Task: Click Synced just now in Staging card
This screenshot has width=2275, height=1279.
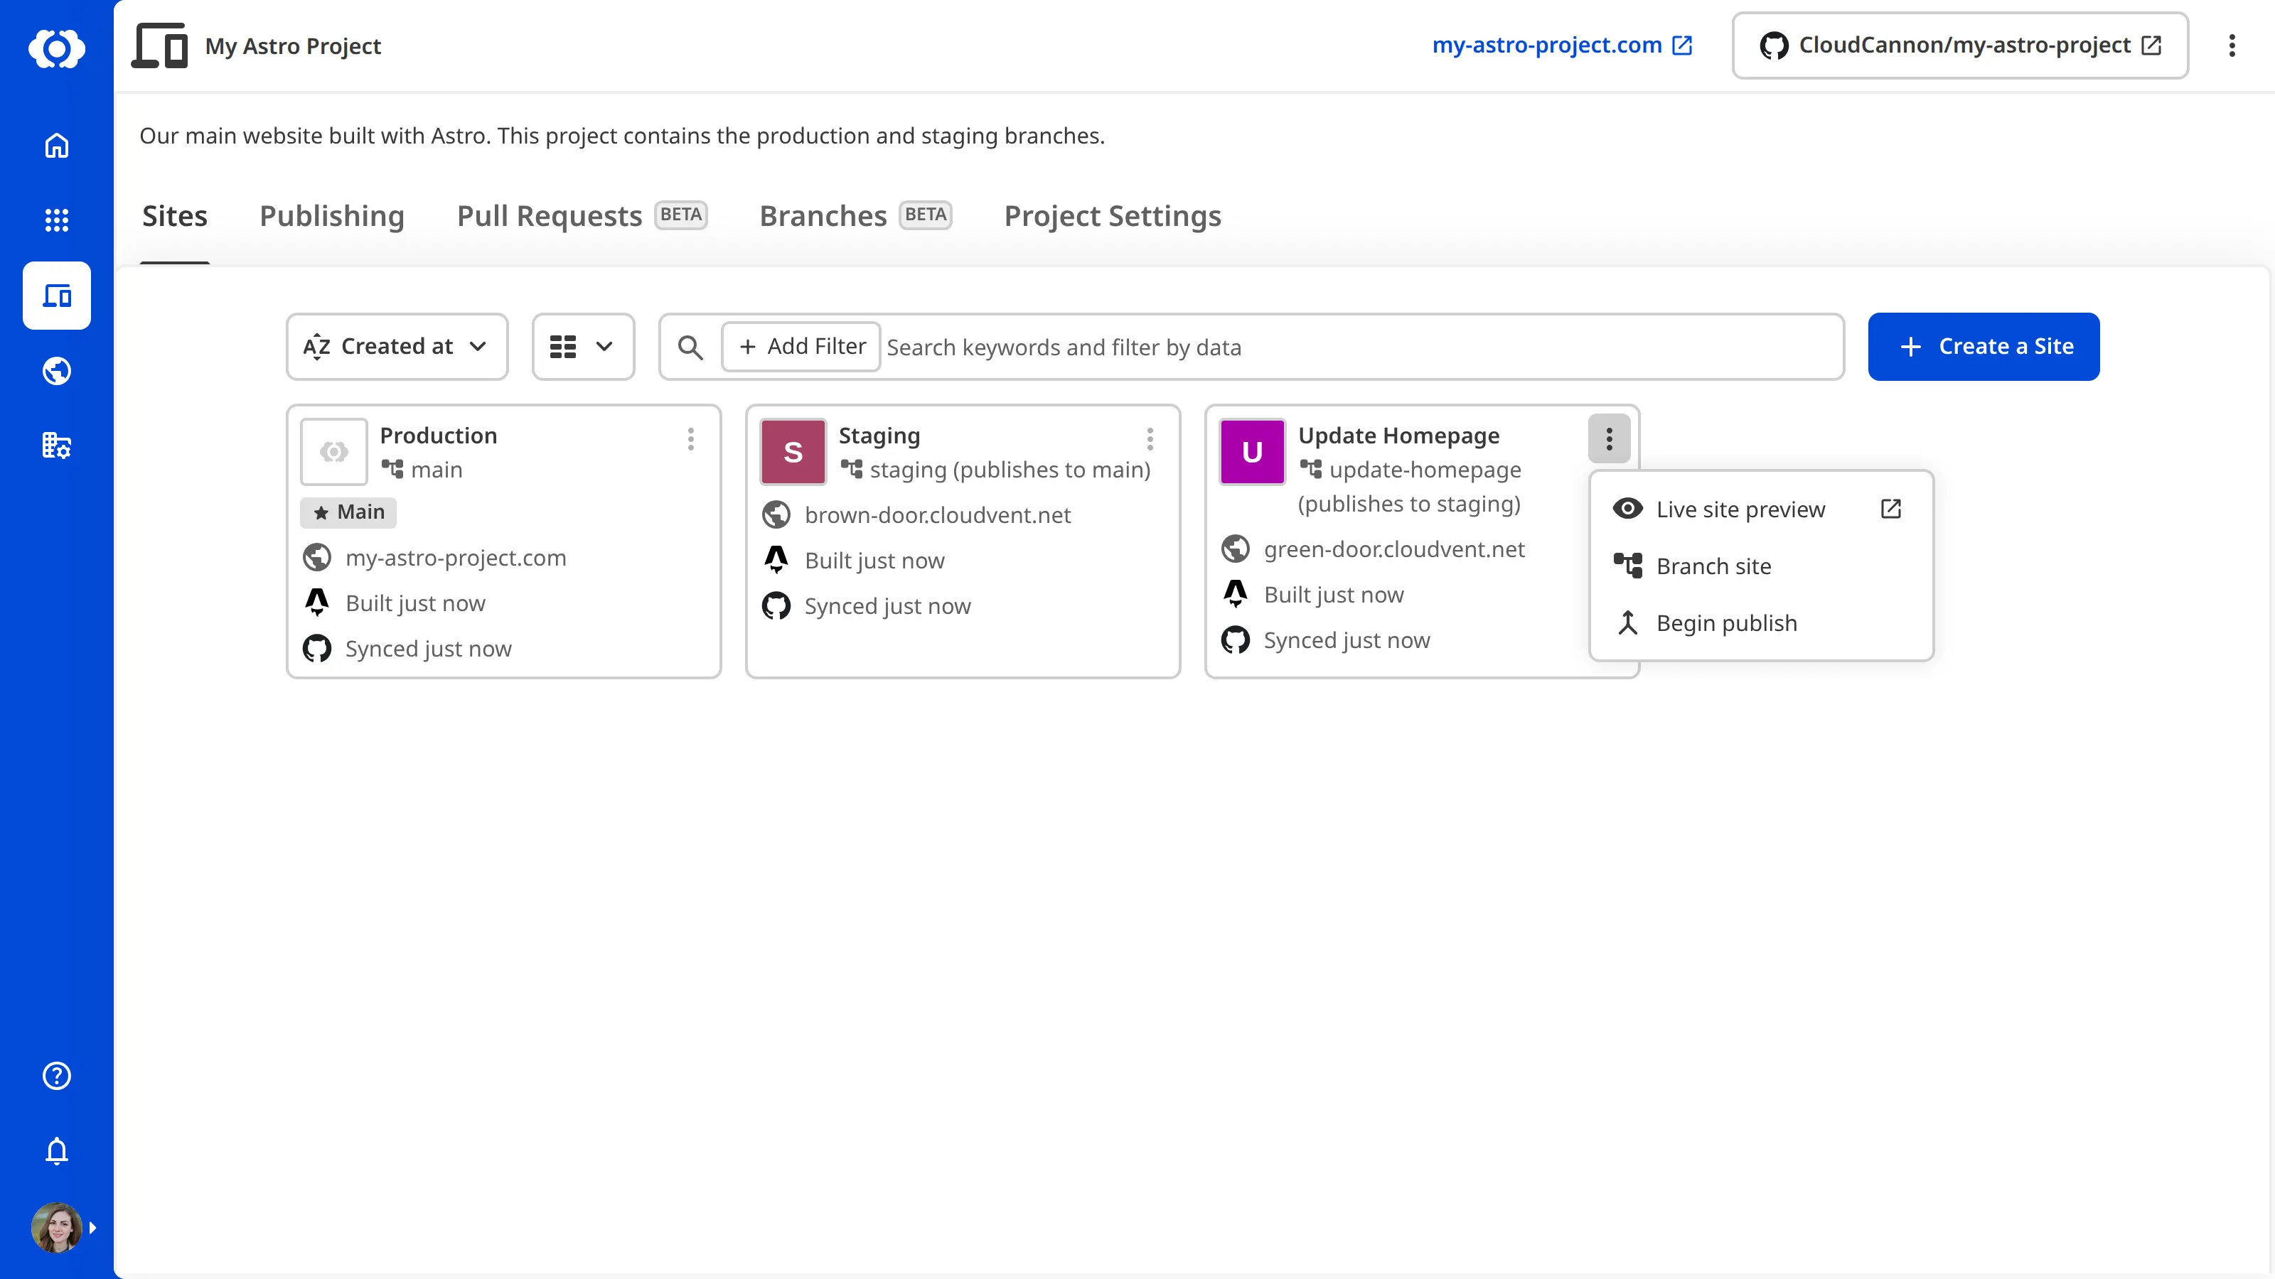Action: [887, 606]
